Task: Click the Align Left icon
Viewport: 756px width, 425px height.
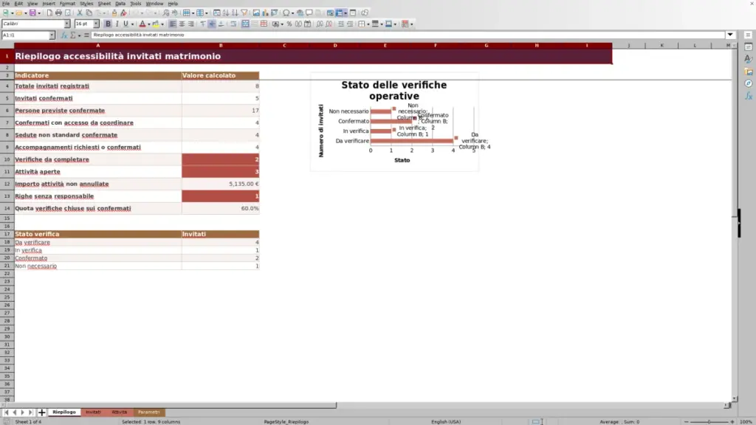Action: pyautogui.click(x=173, y=24)
